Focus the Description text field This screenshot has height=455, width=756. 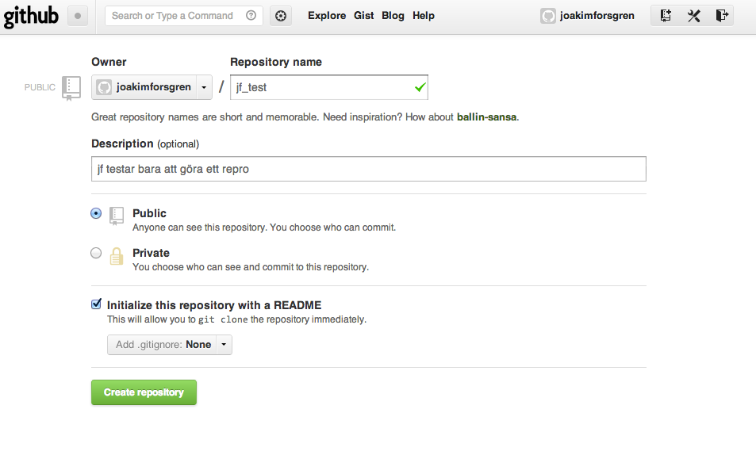[369, 169]
